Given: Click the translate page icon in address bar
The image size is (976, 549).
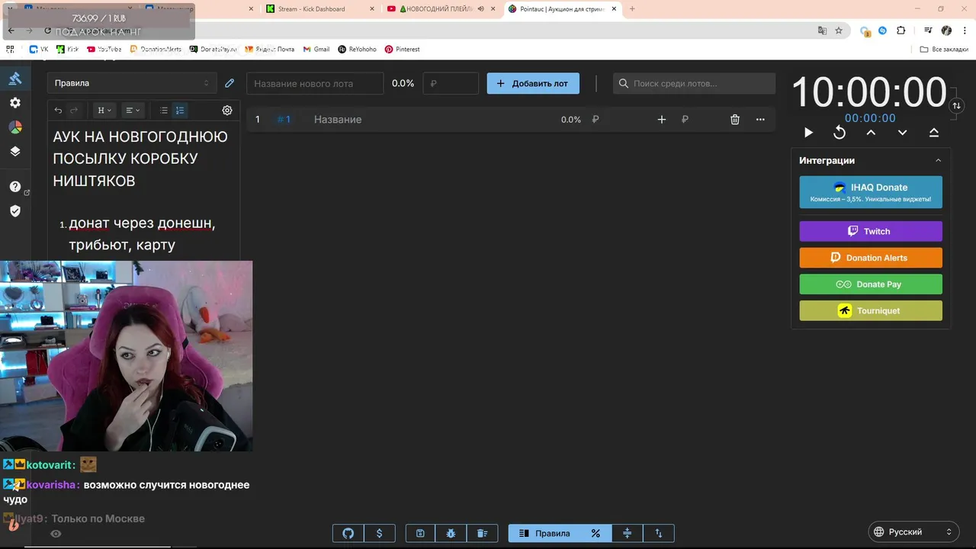Looking at the screenshot, I should (822, 30).
